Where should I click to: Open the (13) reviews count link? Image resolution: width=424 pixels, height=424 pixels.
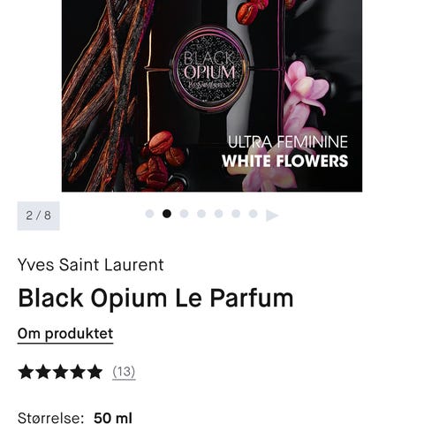click(124, 372)
